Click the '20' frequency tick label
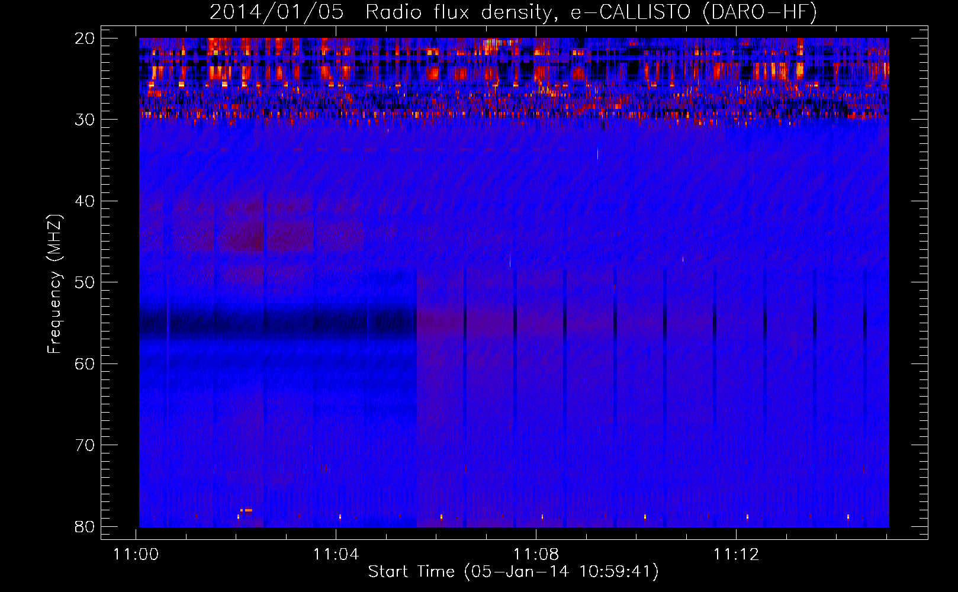The height and width of the screenshot is (592, 958). 85,38
